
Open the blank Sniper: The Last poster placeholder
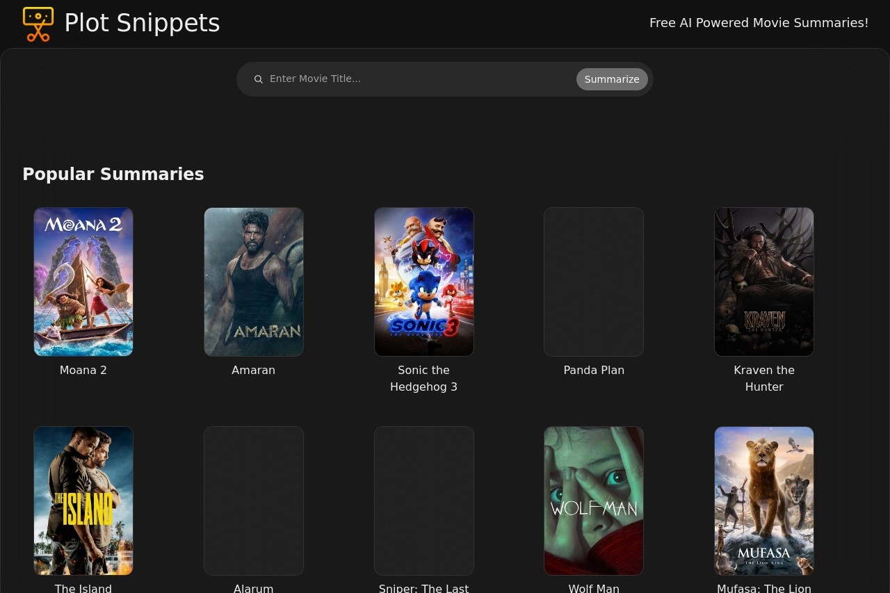coord(424,501)
